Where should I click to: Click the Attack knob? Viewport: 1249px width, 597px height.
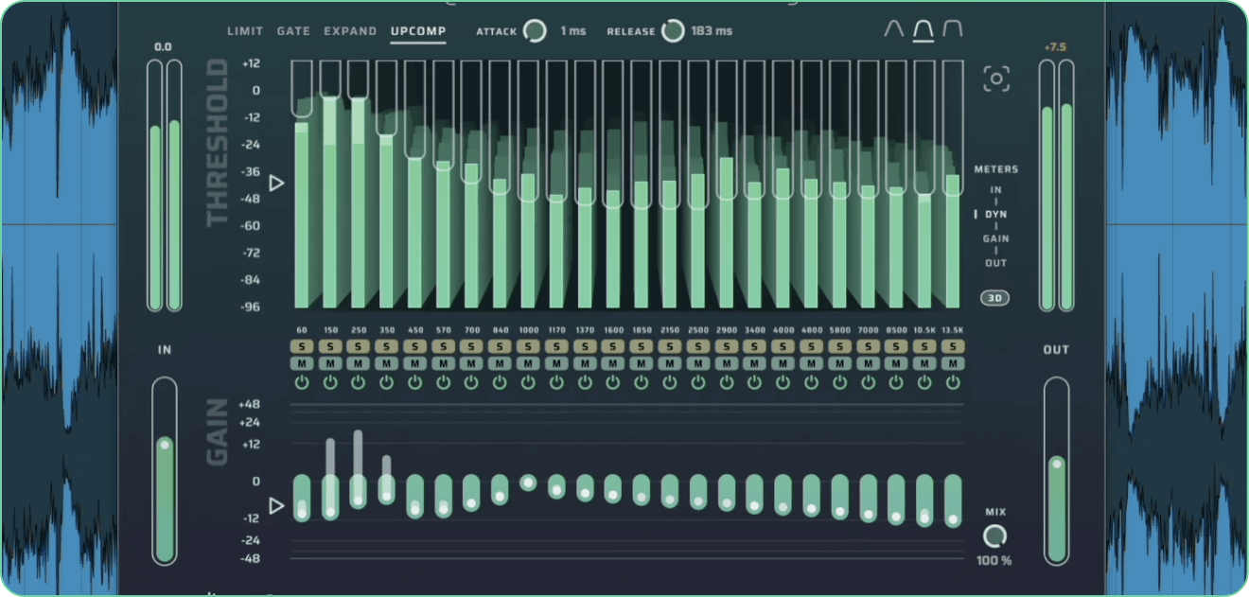point(535,31)
